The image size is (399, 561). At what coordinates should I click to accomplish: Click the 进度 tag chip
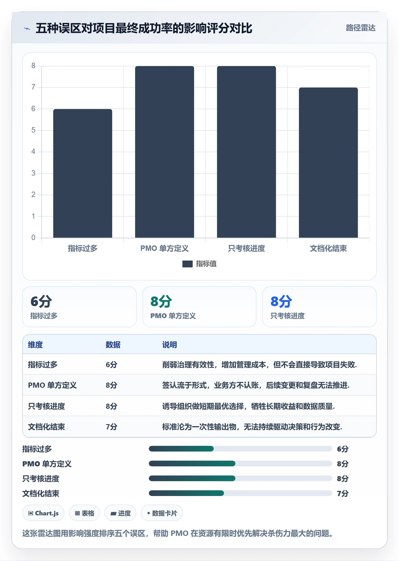120,513
